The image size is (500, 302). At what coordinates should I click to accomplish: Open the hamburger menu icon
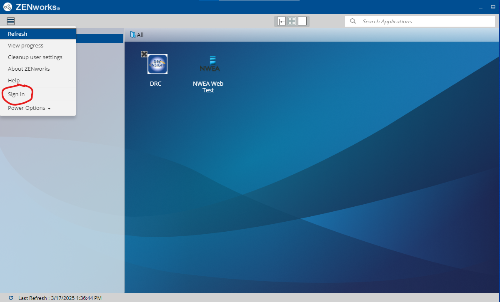(11, 21)
